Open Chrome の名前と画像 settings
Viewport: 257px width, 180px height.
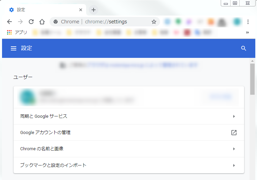coord(129,149)
